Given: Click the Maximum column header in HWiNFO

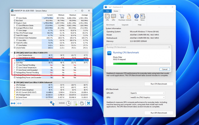Looking at the screenshot, I should pos(71,15).
